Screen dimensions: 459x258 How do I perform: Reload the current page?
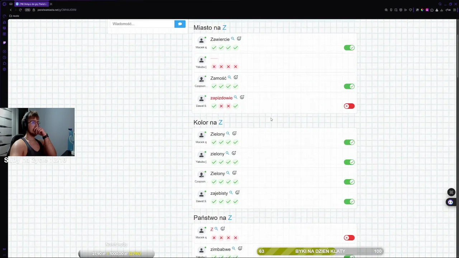20,10
